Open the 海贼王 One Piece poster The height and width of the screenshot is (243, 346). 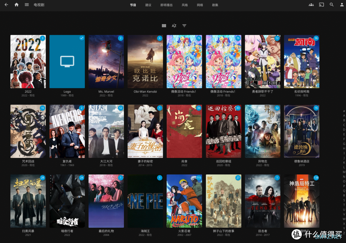145,201
